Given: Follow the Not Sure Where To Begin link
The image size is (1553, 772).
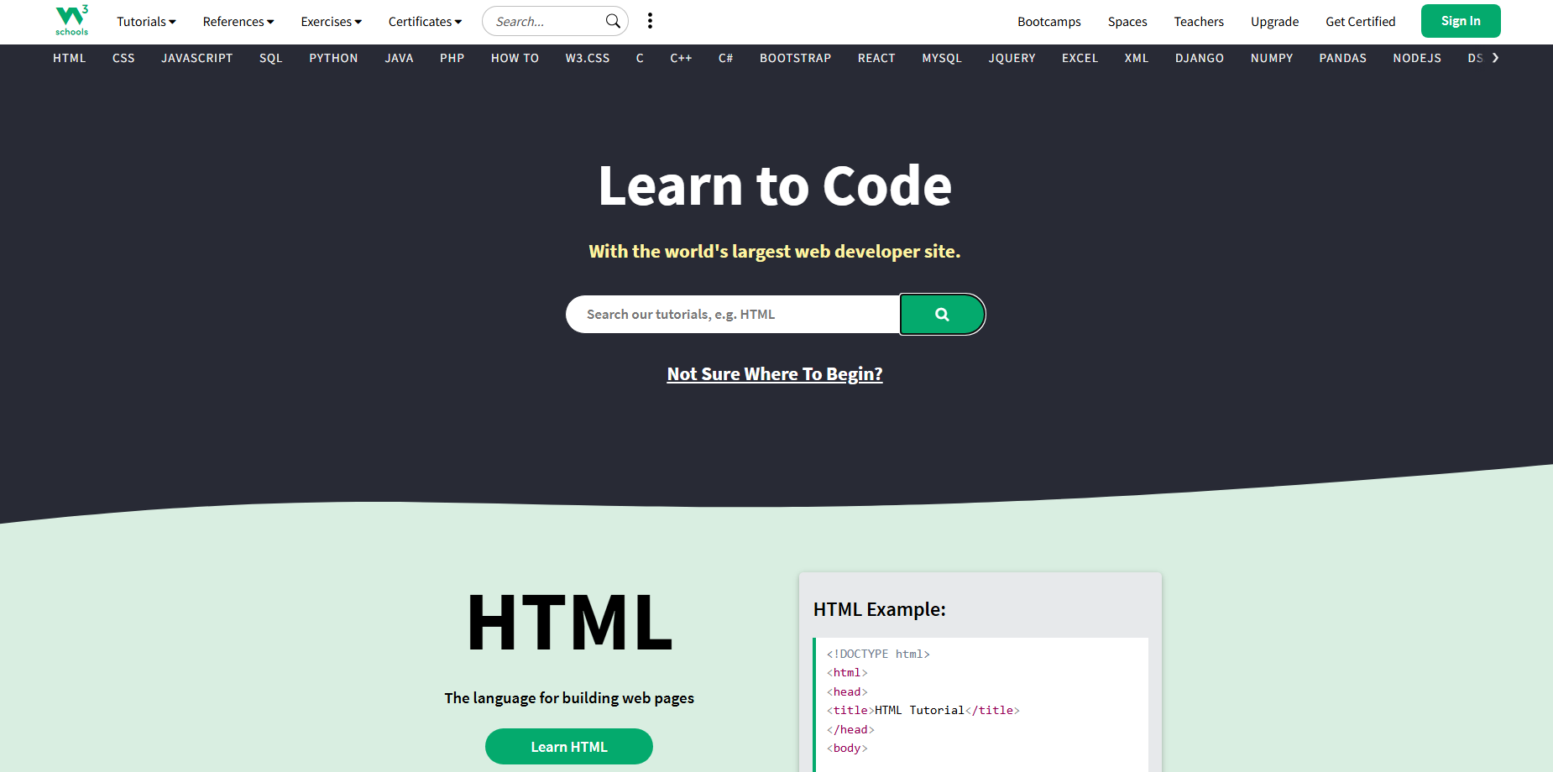Looking at the screenshot, I should 774,374.
